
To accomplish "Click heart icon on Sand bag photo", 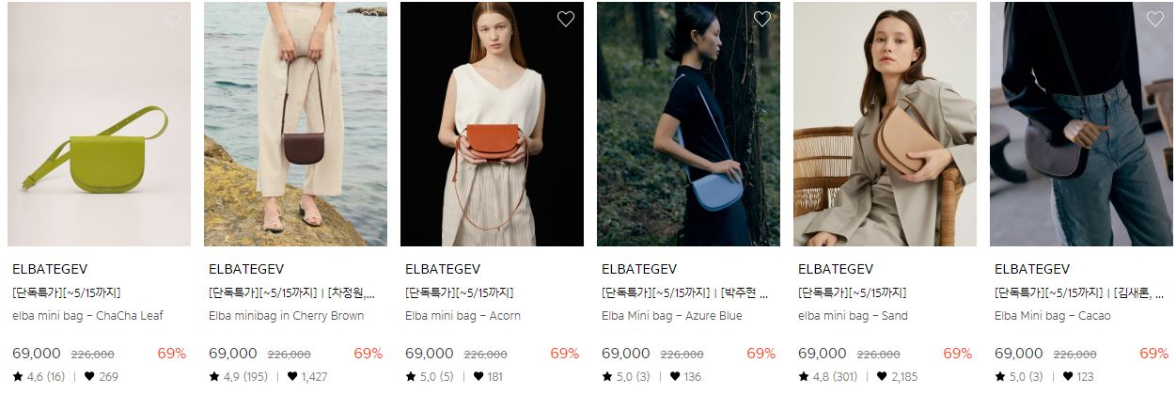I will pos(959,19).
